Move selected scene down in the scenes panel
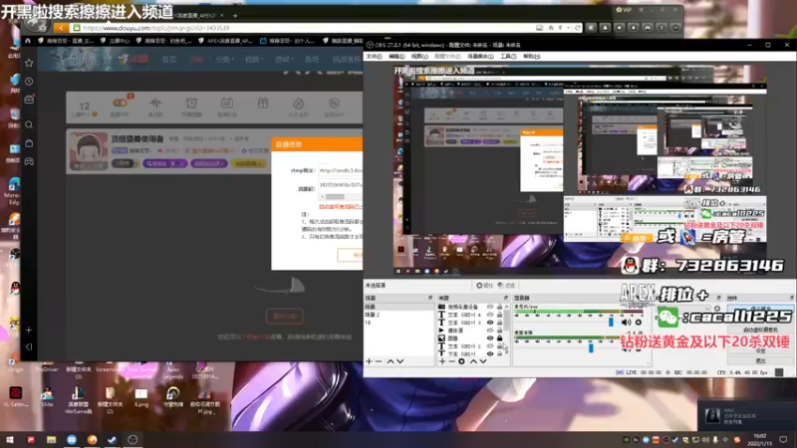Image resolution: width=797 pixels, height=448 pixels. click(x=400, y=361)
